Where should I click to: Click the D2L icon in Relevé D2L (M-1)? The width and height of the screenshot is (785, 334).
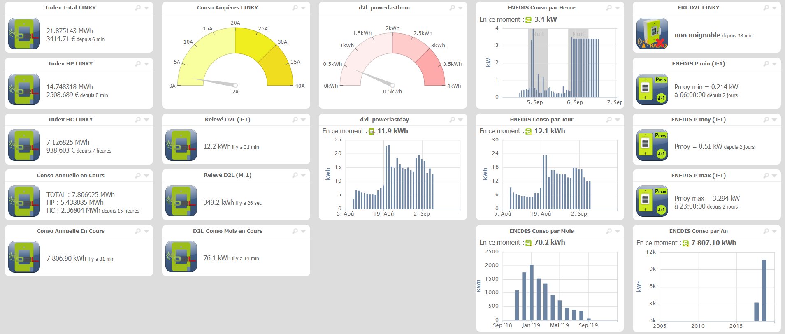pos(181,201)
